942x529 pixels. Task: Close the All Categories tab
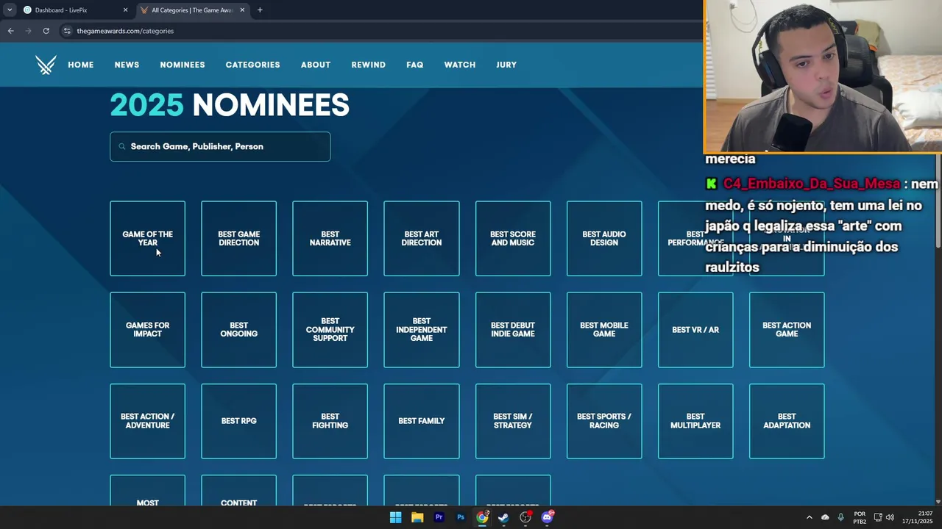242,10
